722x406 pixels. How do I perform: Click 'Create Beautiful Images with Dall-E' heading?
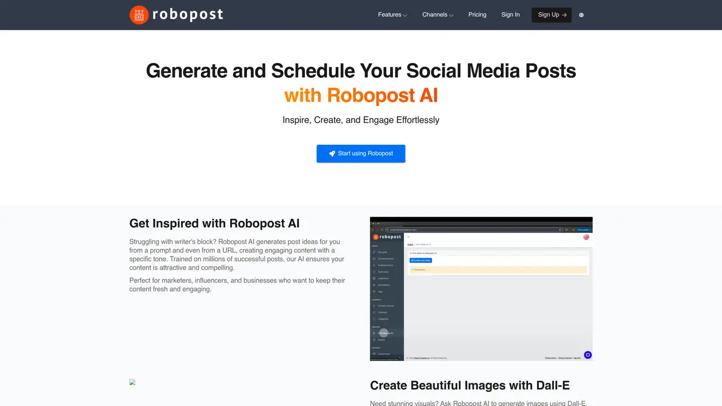point(470,386)
